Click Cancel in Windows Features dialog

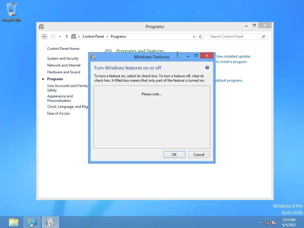click(x=199, y=154)
